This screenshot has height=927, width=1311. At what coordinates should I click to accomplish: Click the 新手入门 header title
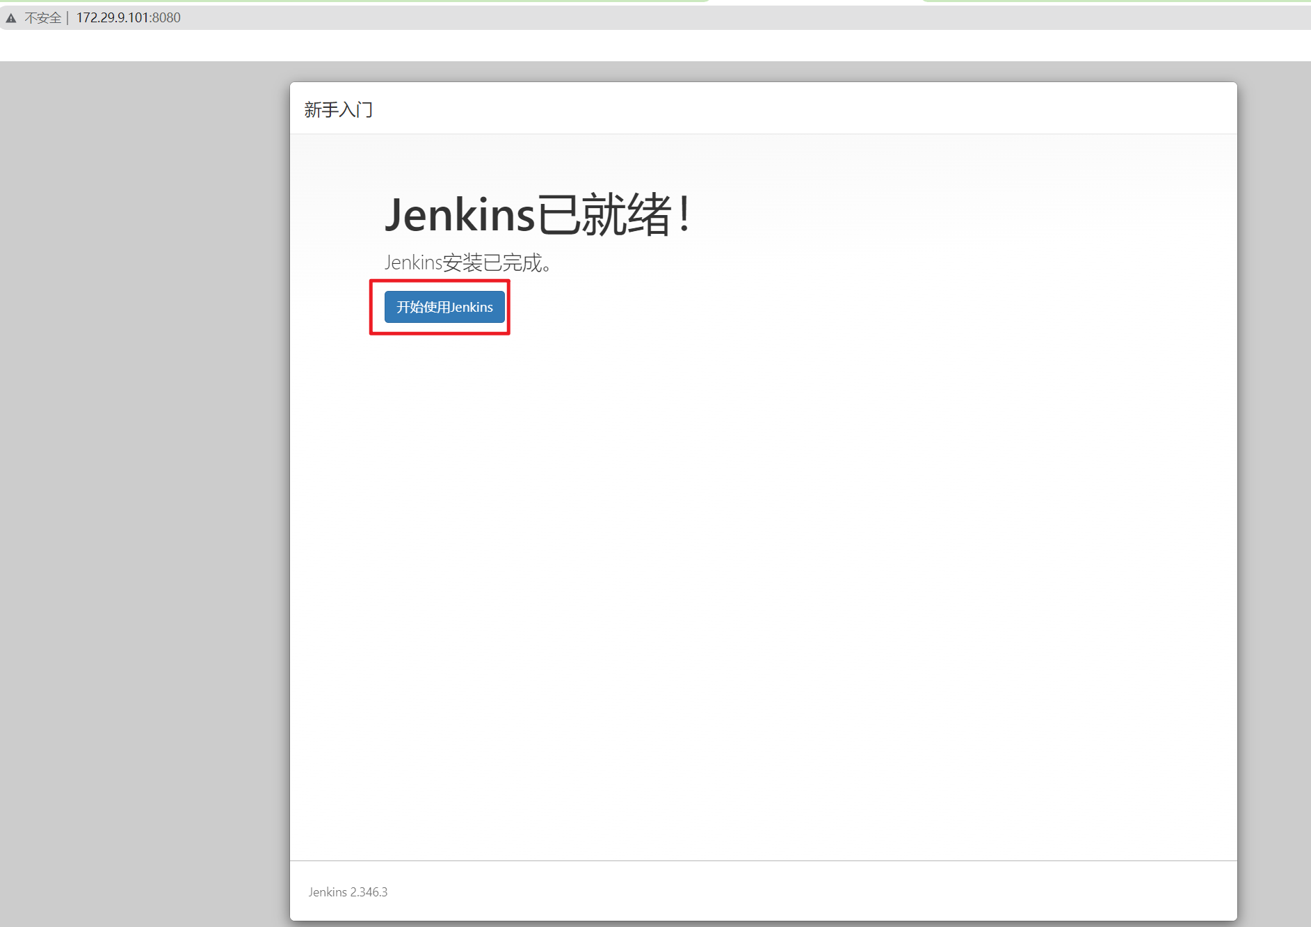tap(338, 110)
